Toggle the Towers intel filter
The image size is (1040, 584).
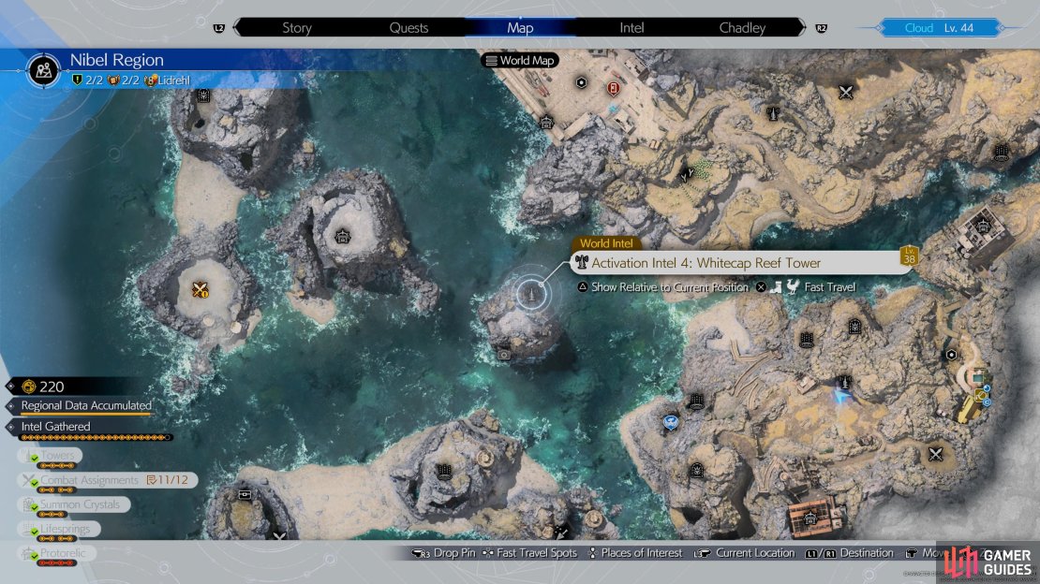pyautogui.click(x=50, y=456)
